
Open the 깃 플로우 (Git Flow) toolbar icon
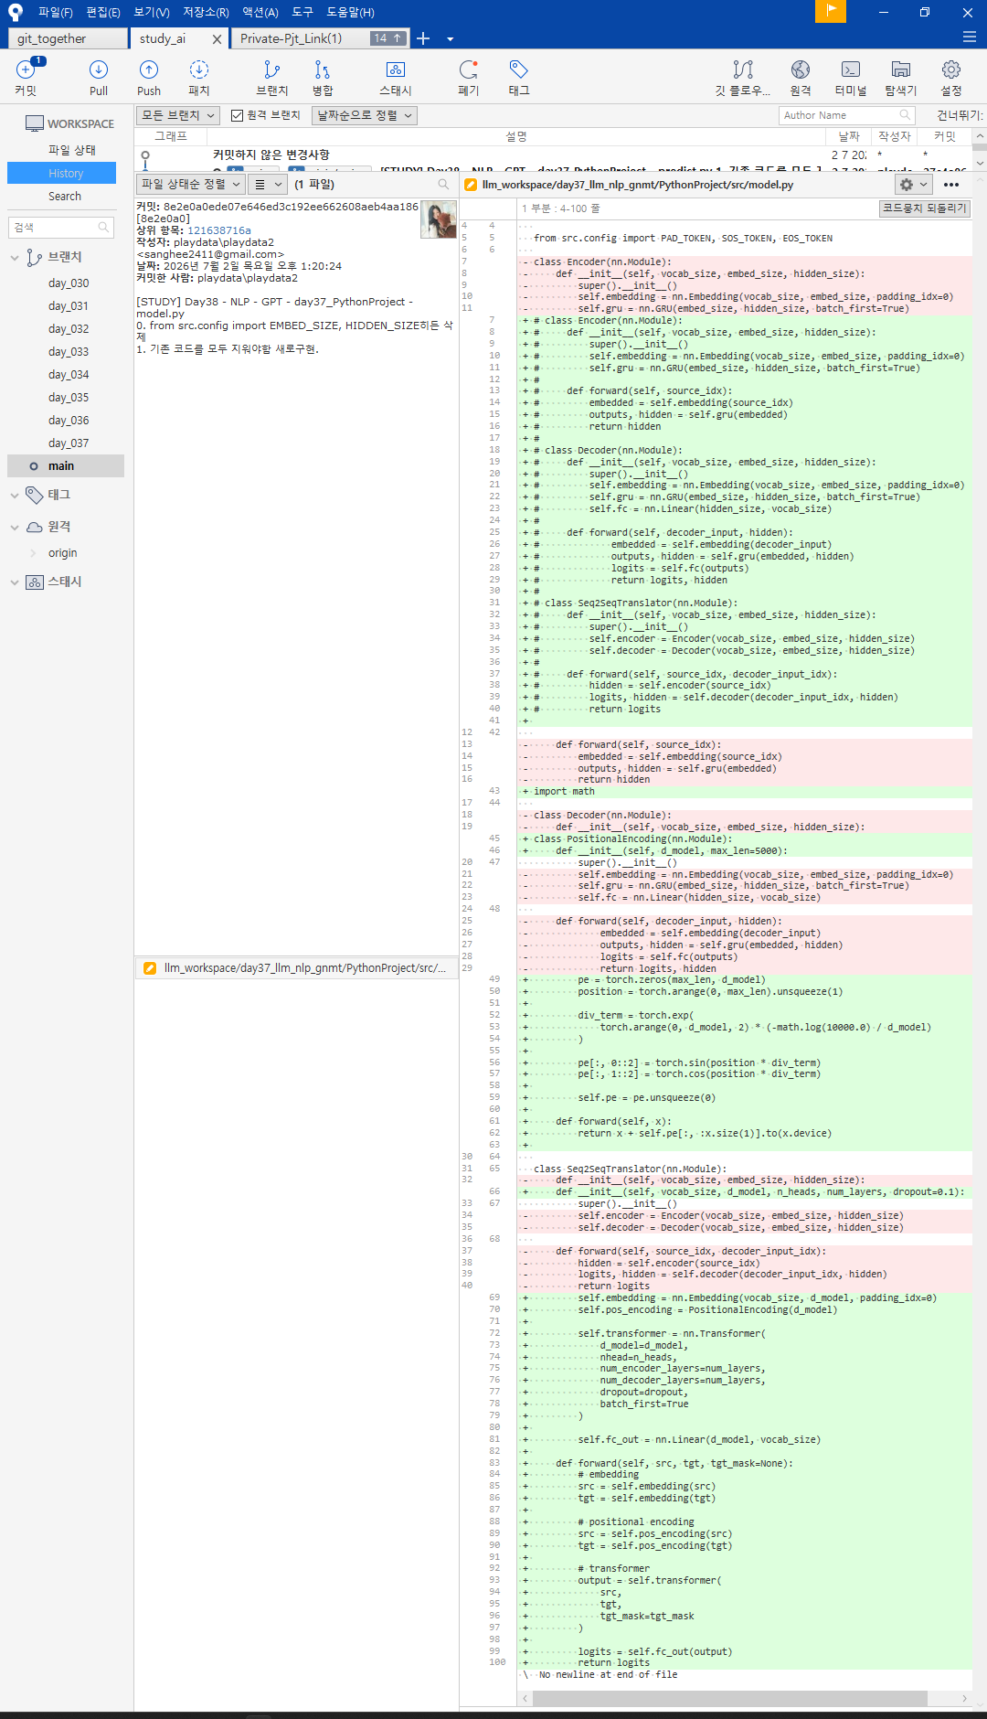pos(743,77)
